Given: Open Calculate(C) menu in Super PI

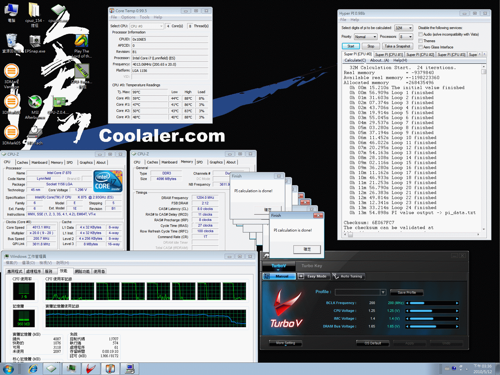Looking at the screenshot, I should (x=355, y=60).
